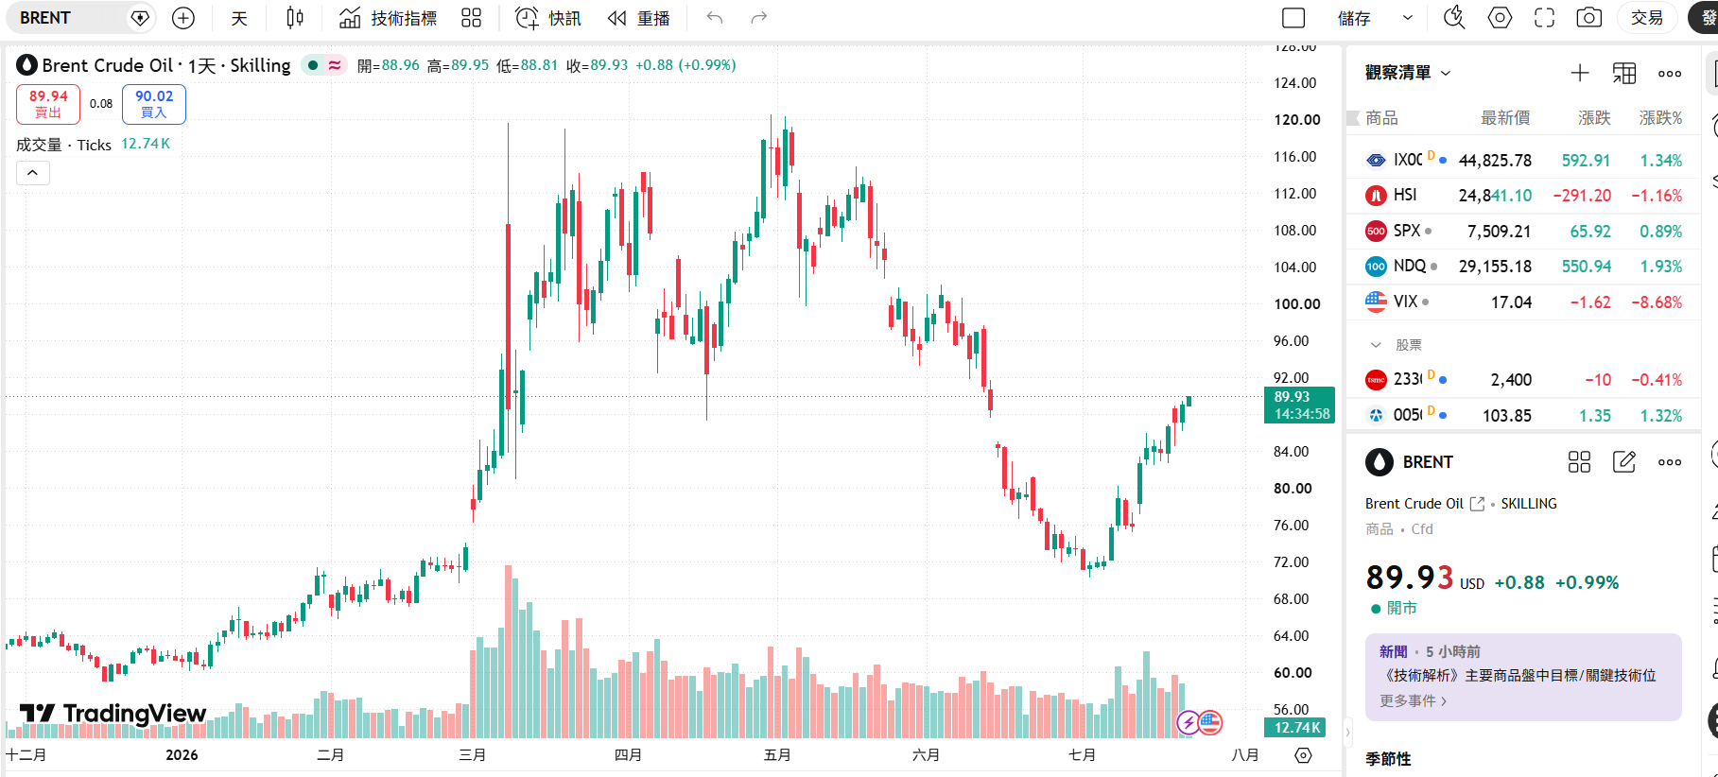This screenshot has width=1718, height=777.
Task: Click the compare or add symbol plus icon
Action: point(183,18)
